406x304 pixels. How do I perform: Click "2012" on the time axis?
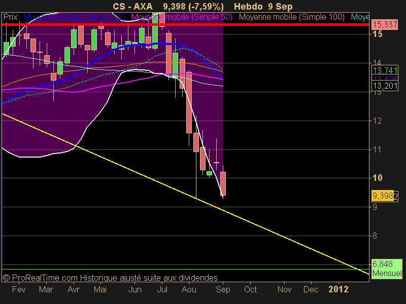[339, 289]
